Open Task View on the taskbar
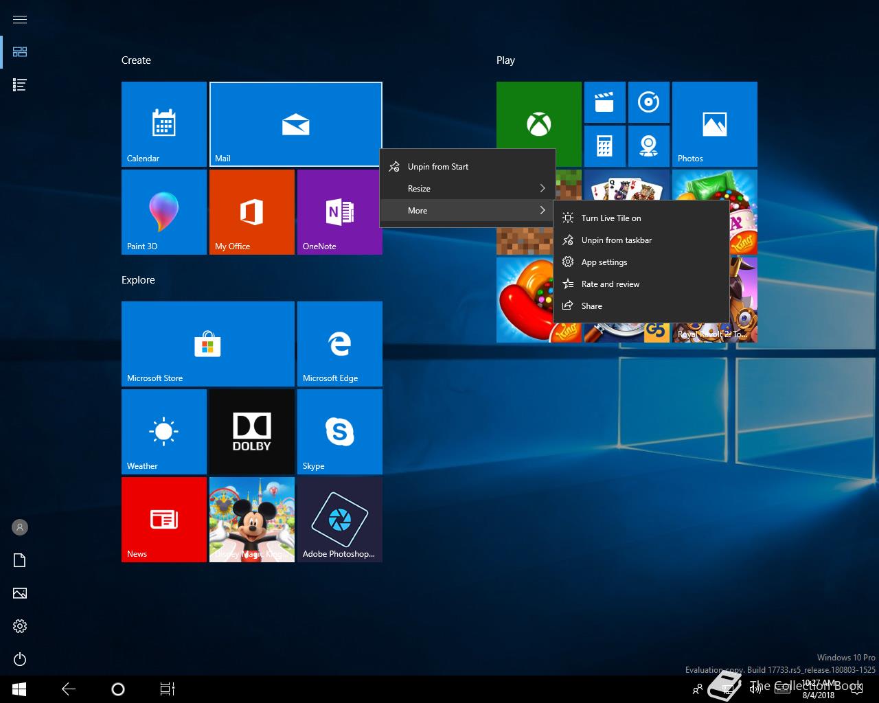The height and width of the screenshot is (703, 879). point(168,689)
